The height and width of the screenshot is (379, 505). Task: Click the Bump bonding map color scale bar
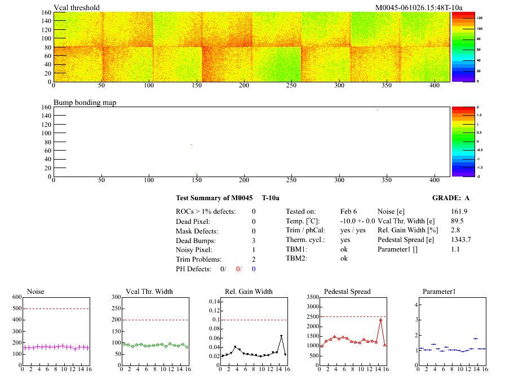tap(457, 142)
